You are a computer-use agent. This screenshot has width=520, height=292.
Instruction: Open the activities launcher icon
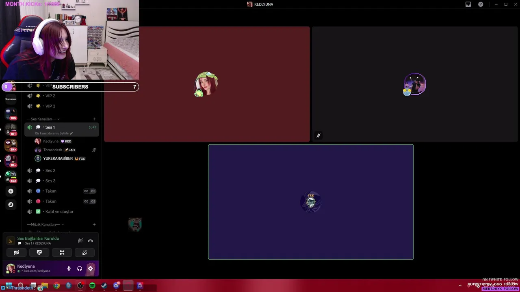(x=62, y=253)
